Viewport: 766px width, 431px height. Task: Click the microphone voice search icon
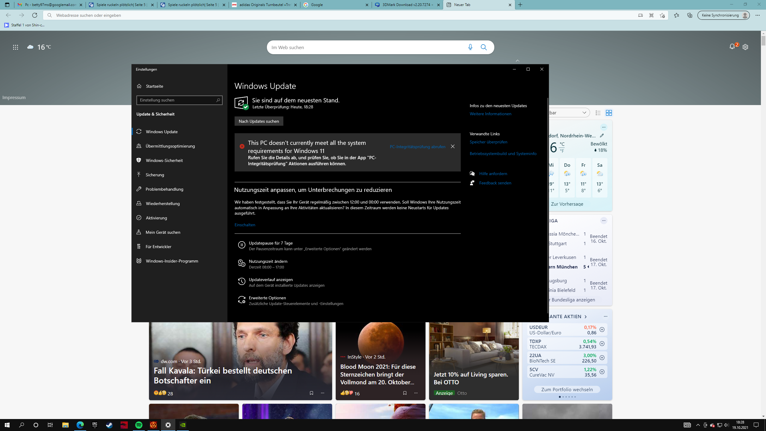[470, 47]
